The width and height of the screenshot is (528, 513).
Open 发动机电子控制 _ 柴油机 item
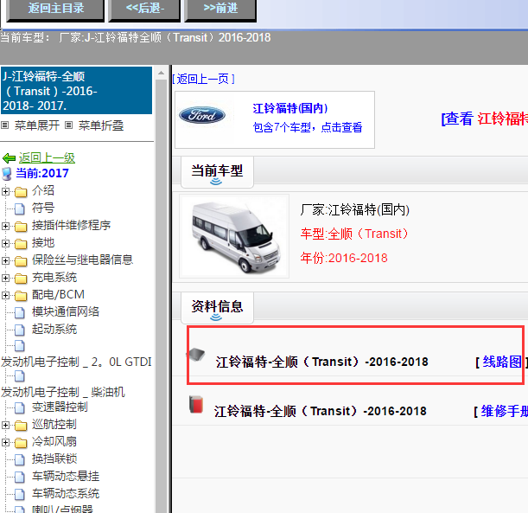coord(63,393)
